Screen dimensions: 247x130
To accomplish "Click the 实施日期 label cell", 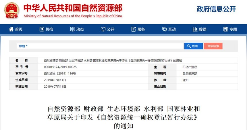I will pyautogui.click(x=24, y=86).
